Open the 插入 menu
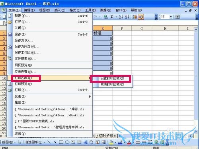Image resolution: width=199 pixels, height=149 pixels. tap(60, 10)
